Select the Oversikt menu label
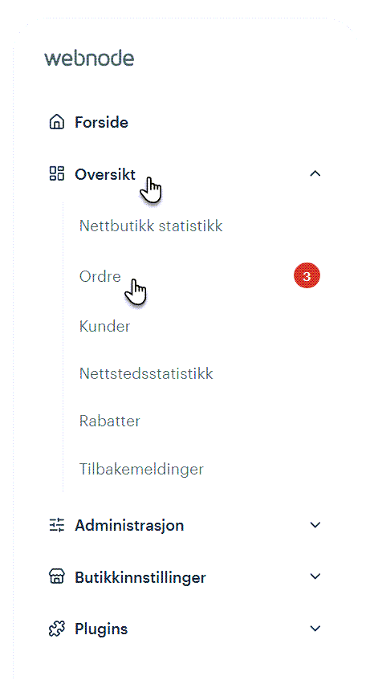 pos(105,174)
